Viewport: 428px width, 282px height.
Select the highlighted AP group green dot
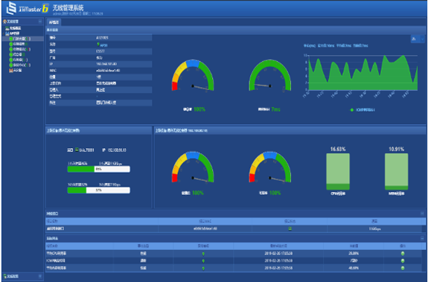point(11,39)
